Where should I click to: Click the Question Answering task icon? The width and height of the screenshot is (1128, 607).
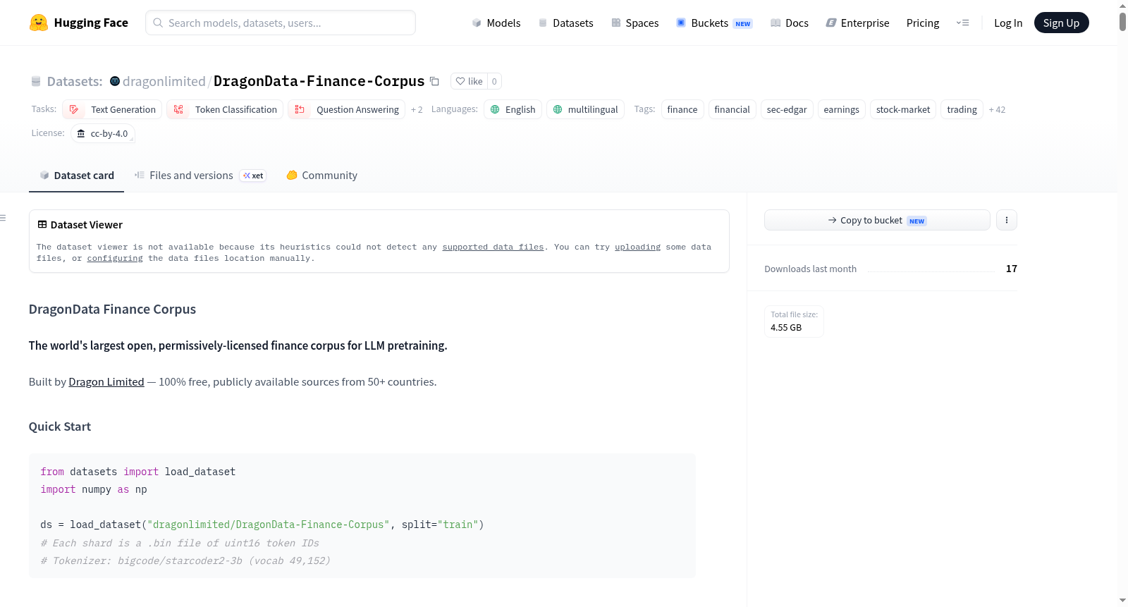point(300,109)
